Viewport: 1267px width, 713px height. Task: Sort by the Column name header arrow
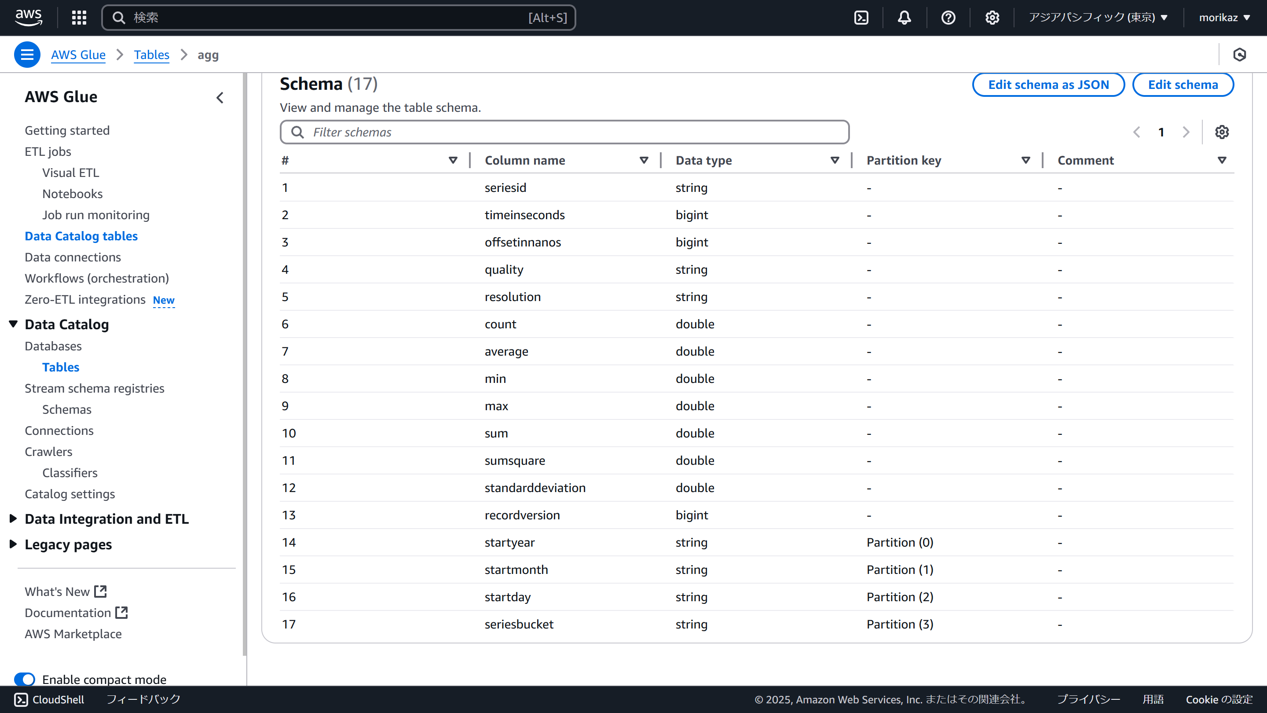[643, 160]
